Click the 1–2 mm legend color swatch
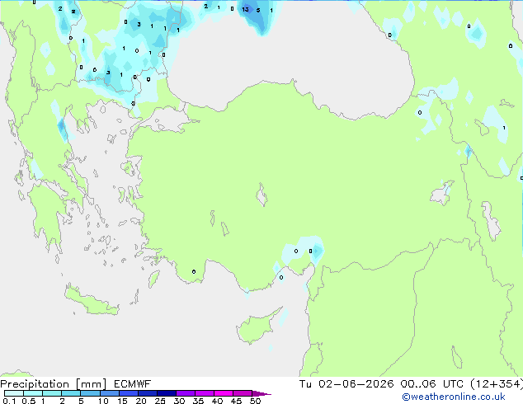This screenshot has width=523, height=404. [52, 393]
